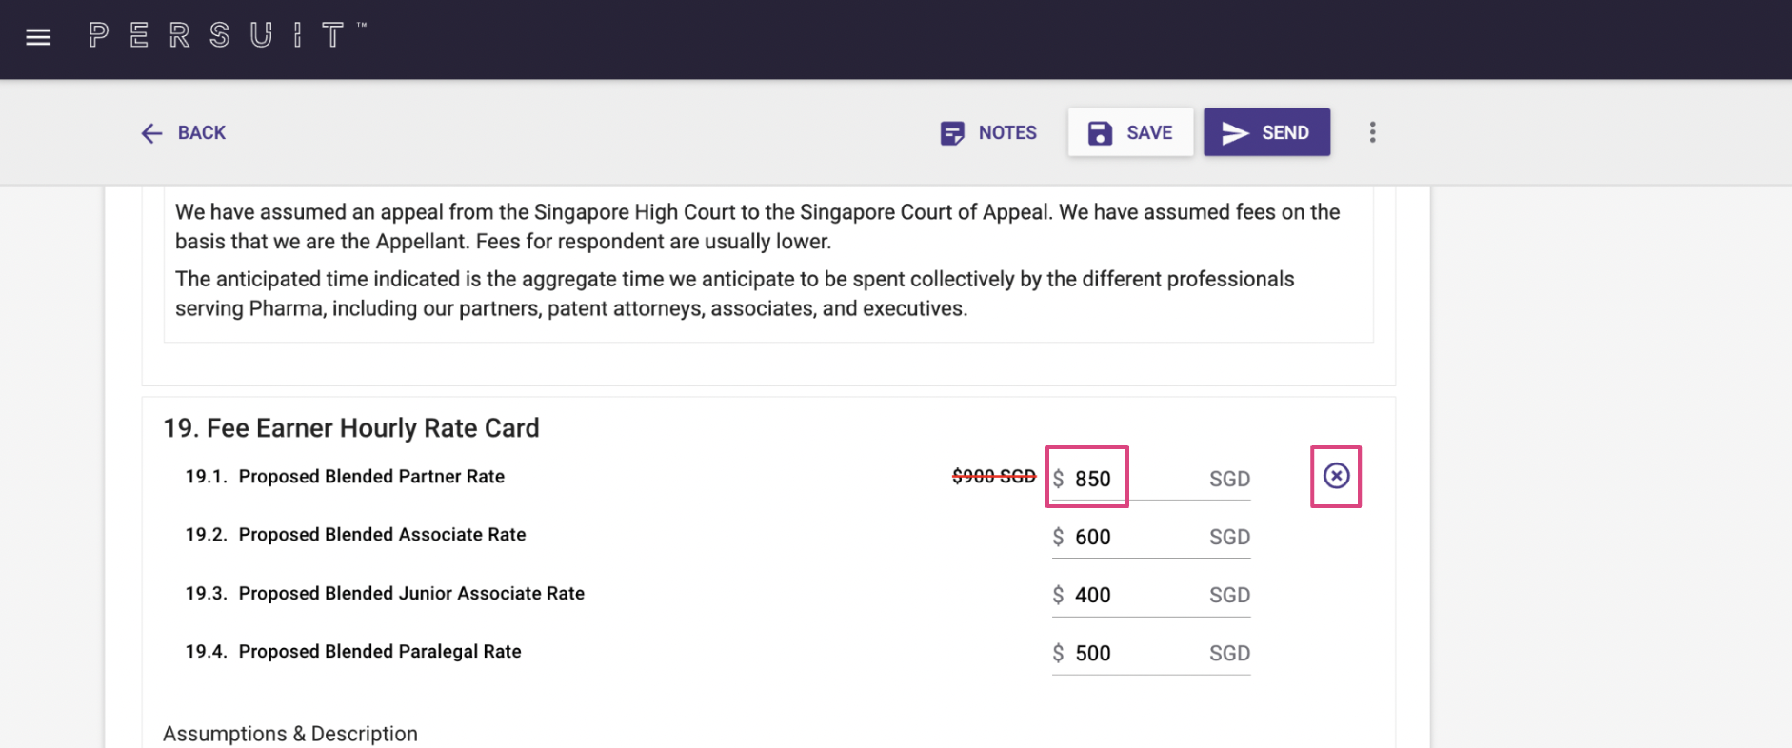Click the 'Assumptions & Description' label
The height and width of the screenshot is (748, 1792).
coord(290,734)
